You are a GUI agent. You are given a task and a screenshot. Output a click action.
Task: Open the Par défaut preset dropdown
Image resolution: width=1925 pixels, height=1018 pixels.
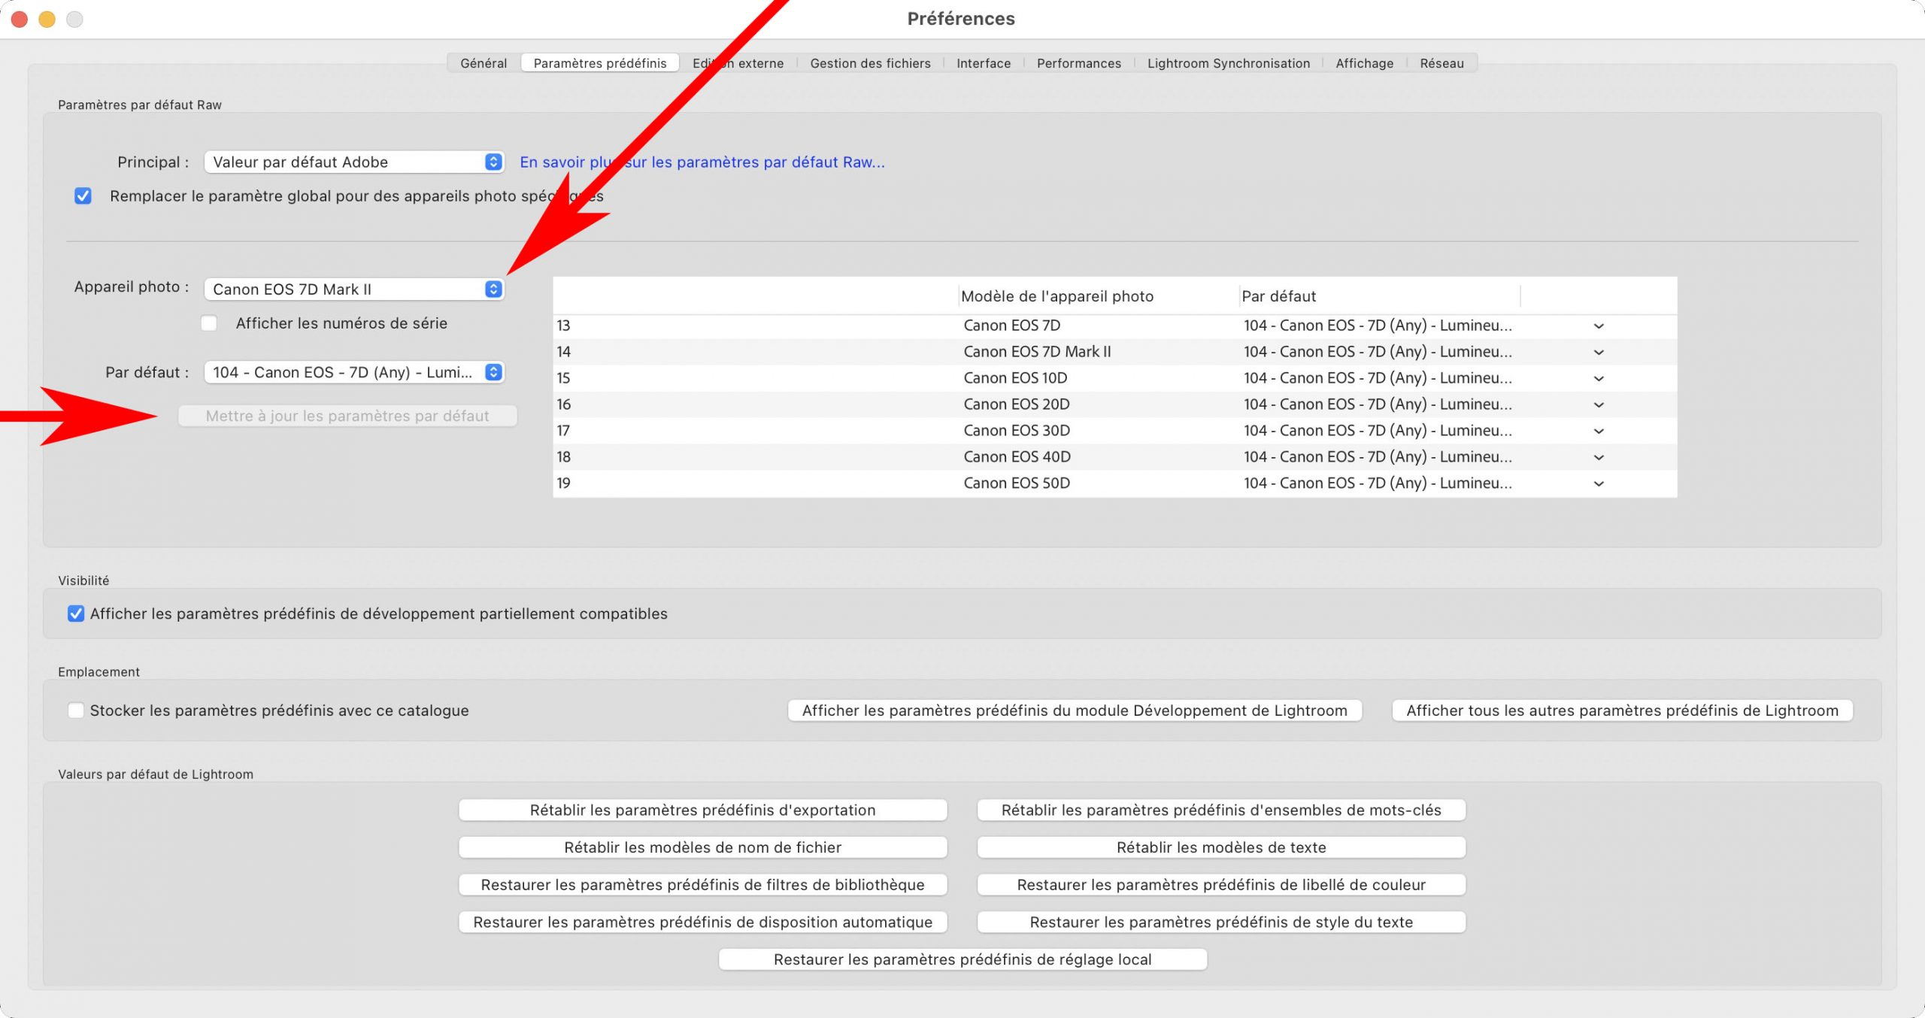point(353,372)
